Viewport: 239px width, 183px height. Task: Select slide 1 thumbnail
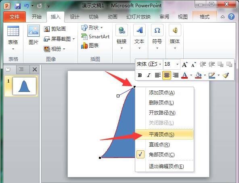point(24,86)
